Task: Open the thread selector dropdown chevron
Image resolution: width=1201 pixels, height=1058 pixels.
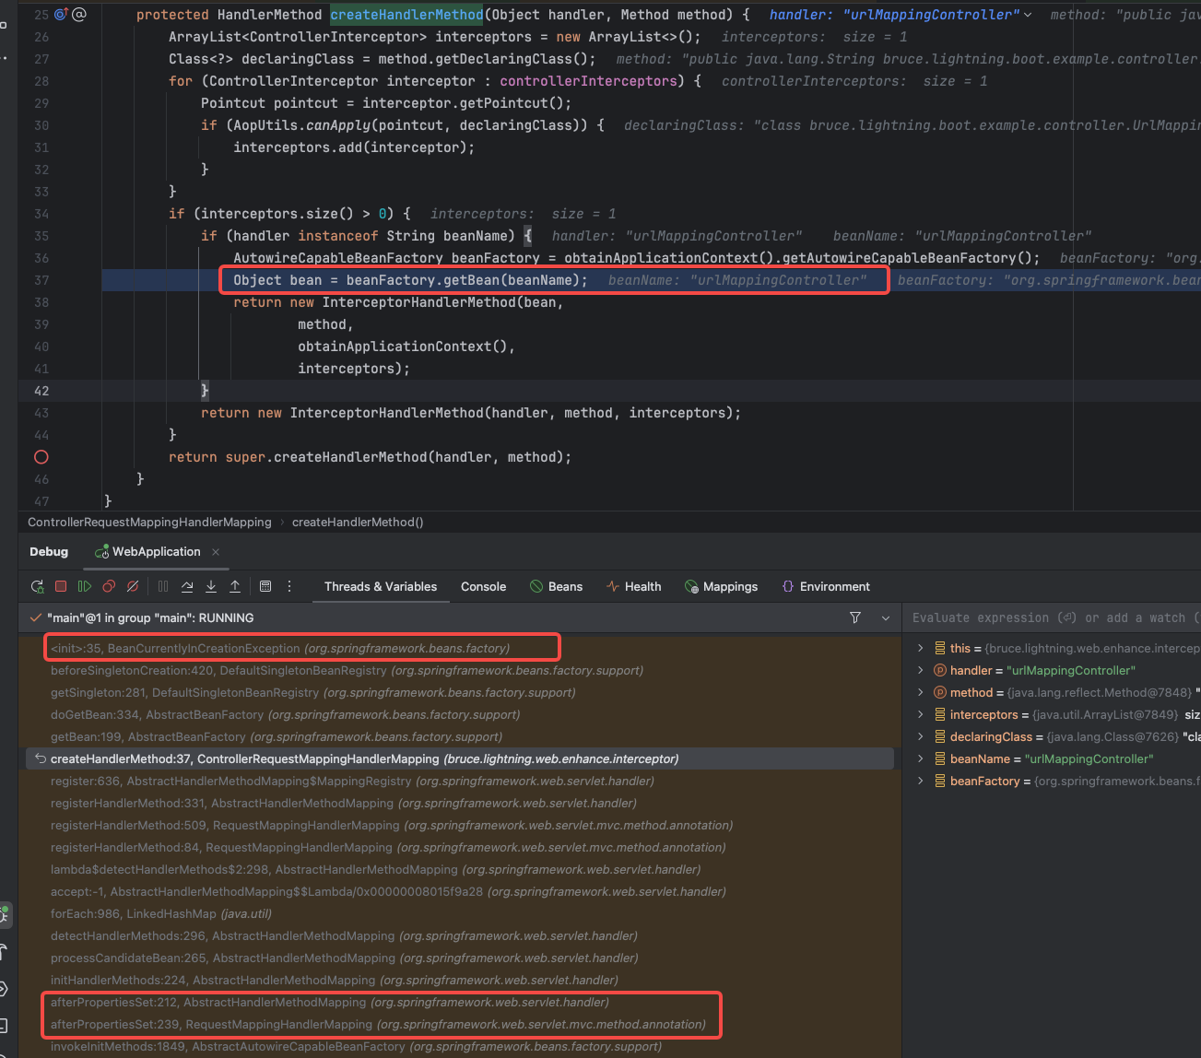Action: point(886,617)
